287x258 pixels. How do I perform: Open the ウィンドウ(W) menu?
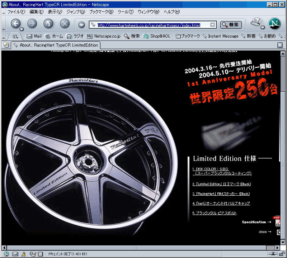pos(149,12)
